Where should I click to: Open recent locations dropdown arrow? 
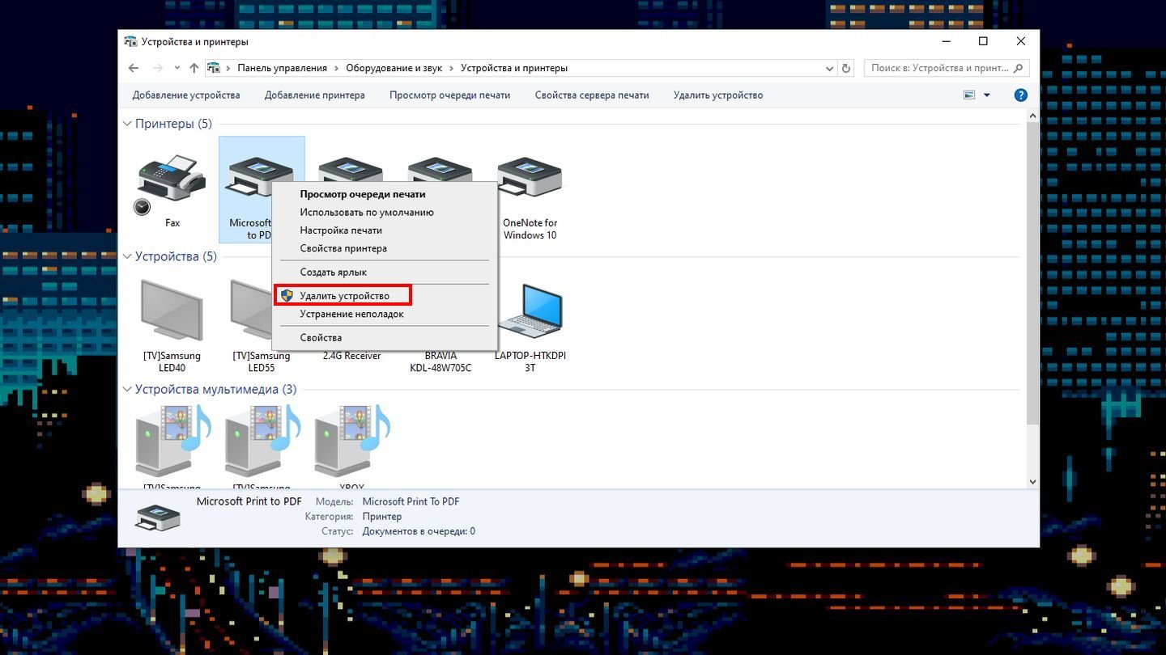click(x=176, y=69)
